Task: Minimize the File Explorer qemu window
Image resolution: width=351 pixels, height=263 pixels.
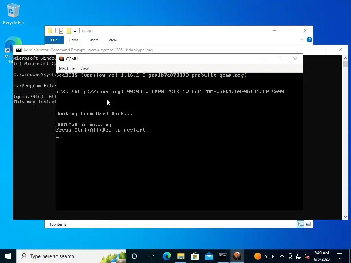Action: click(x=274, y=30)
